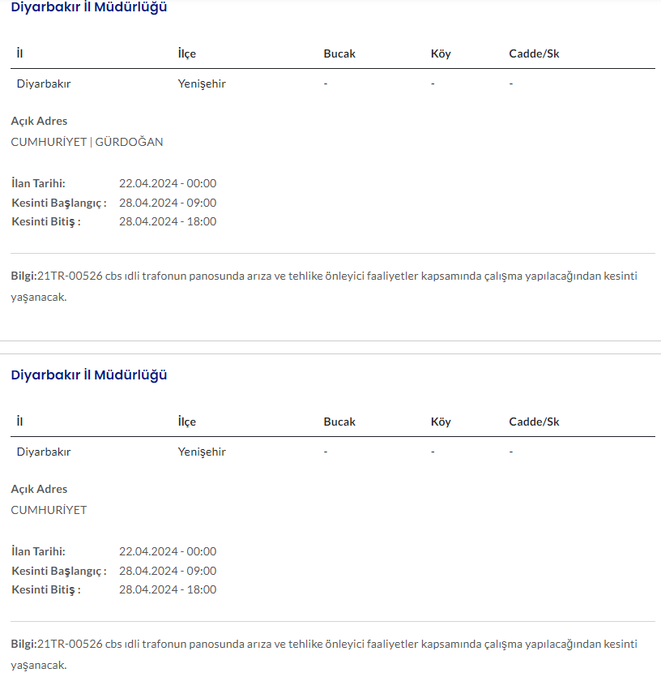Click the second Diyarbakır İl Müdürlüğü heading
This screenshot has height=694, width=661.
coord(89,375)
